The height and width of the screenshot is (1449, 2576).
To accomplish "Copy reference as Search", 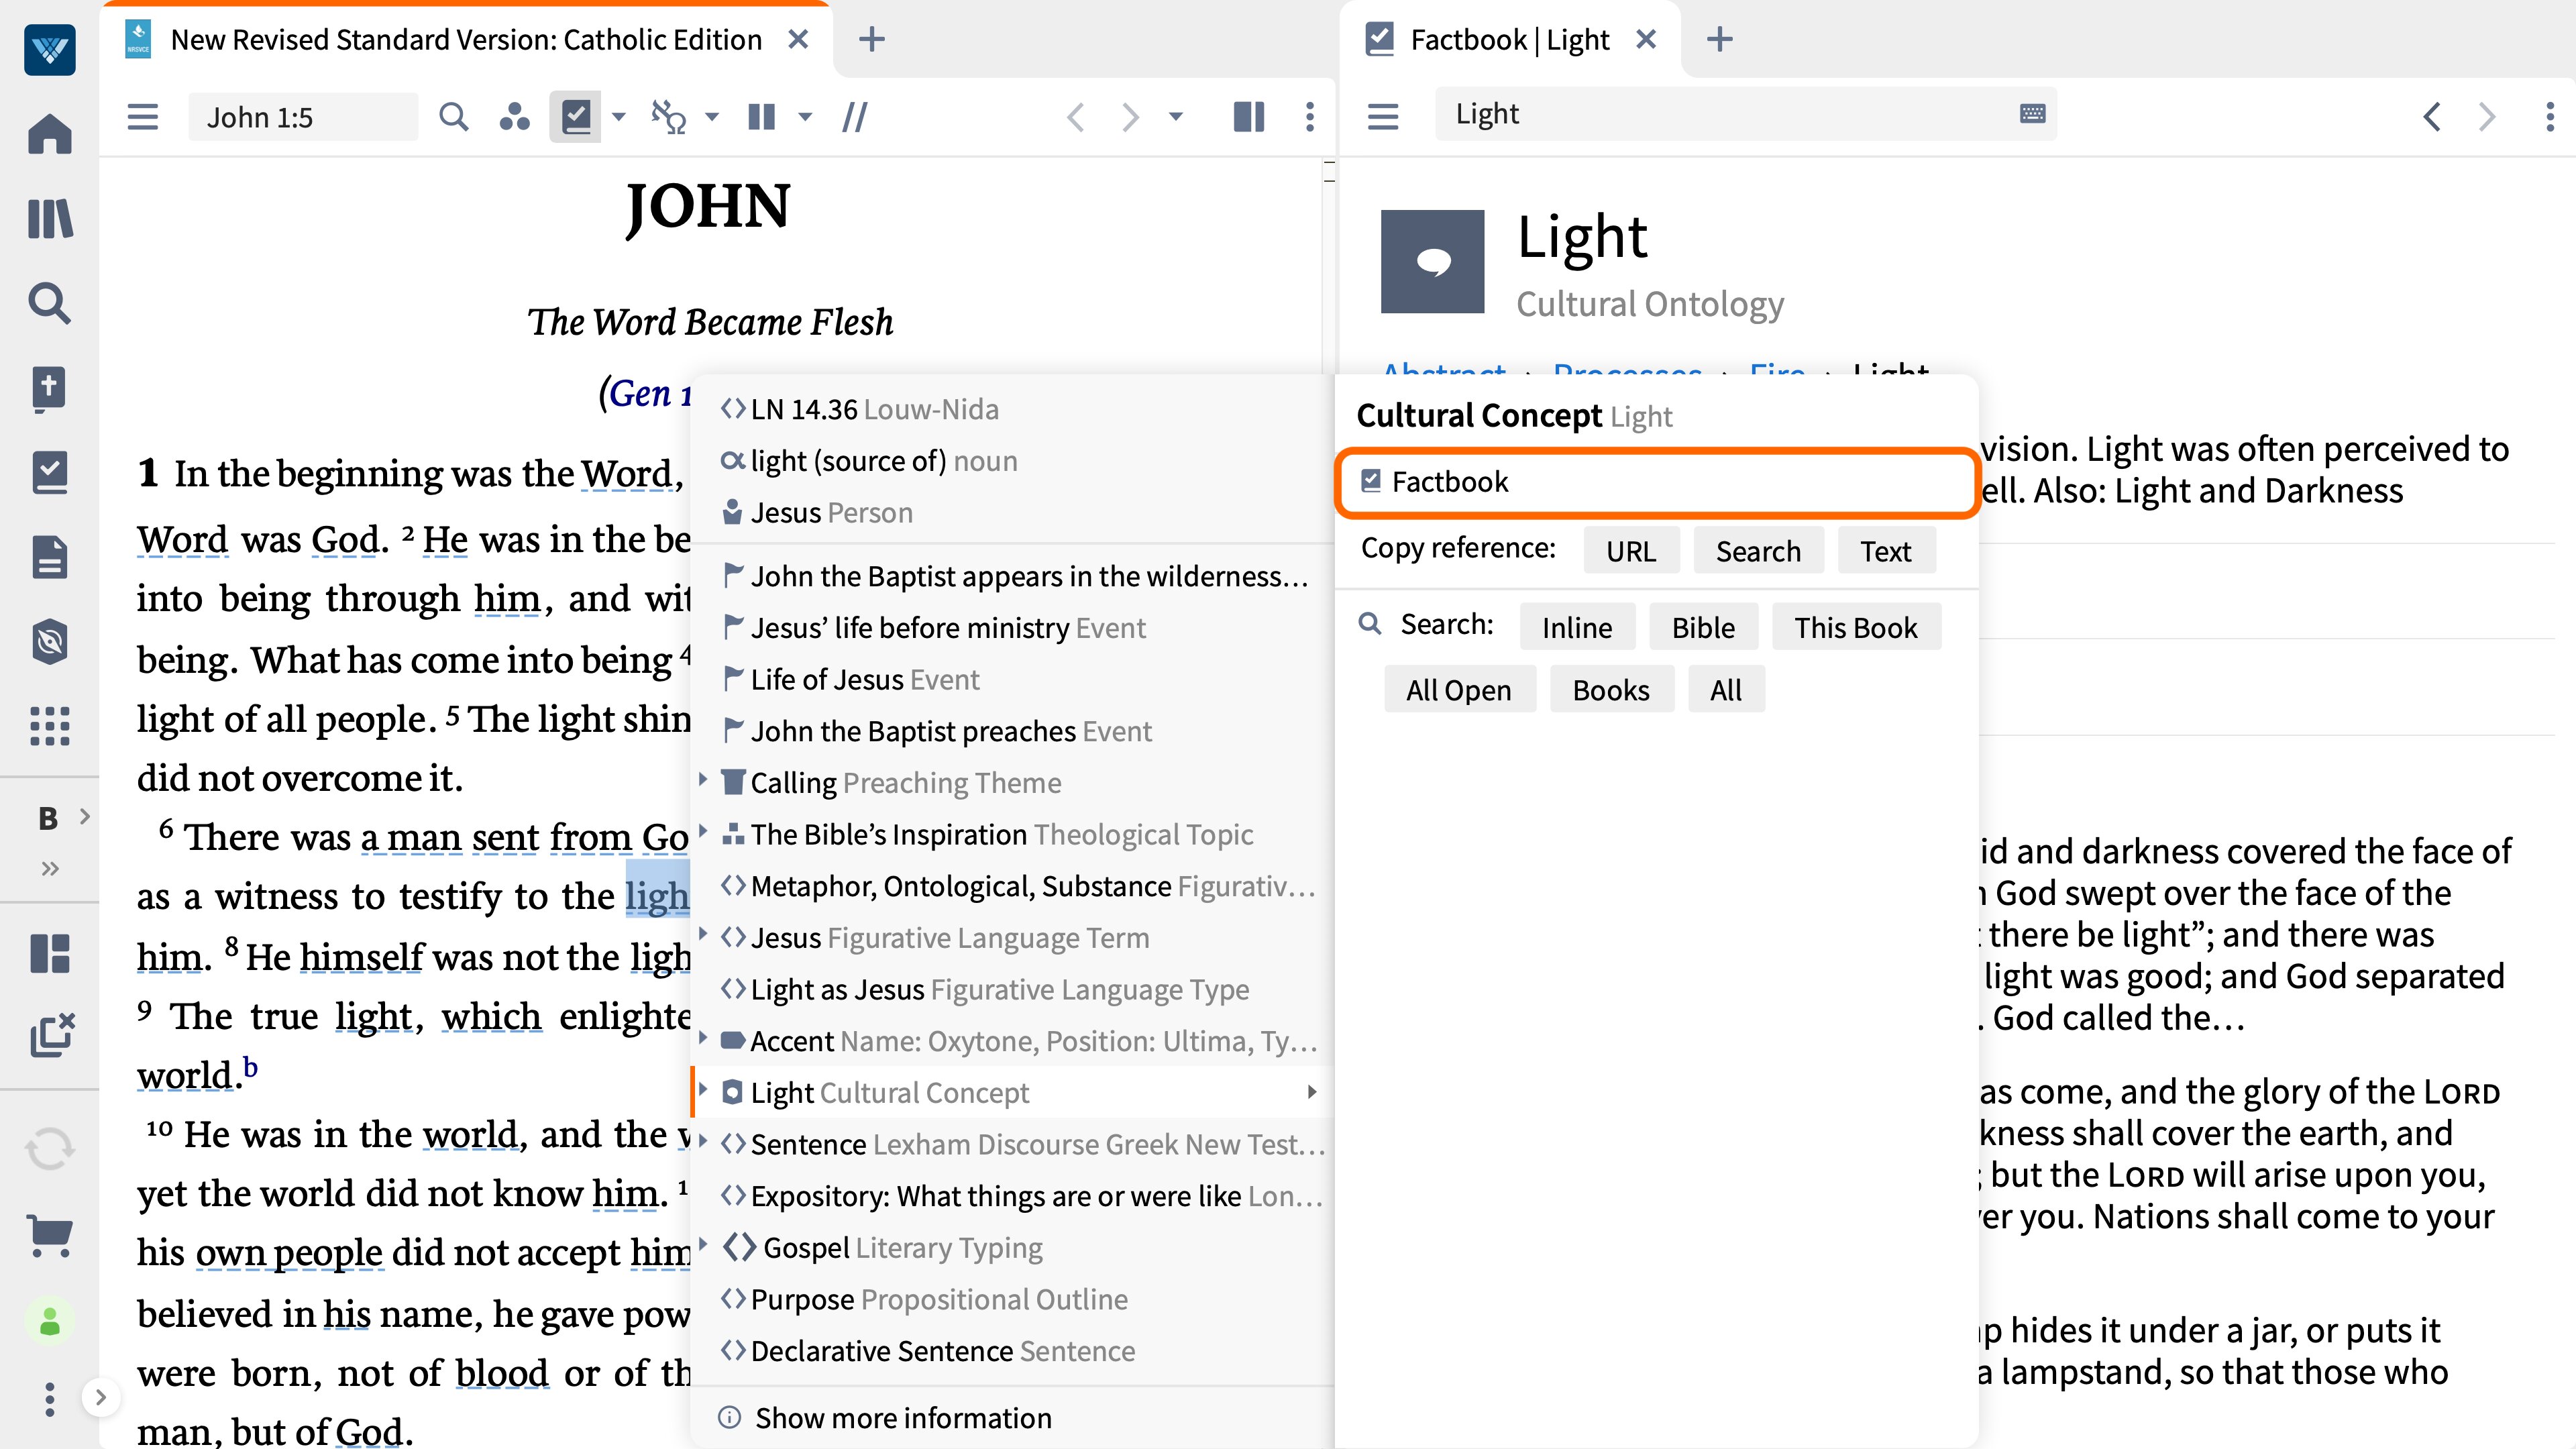I will [1758, 551].
